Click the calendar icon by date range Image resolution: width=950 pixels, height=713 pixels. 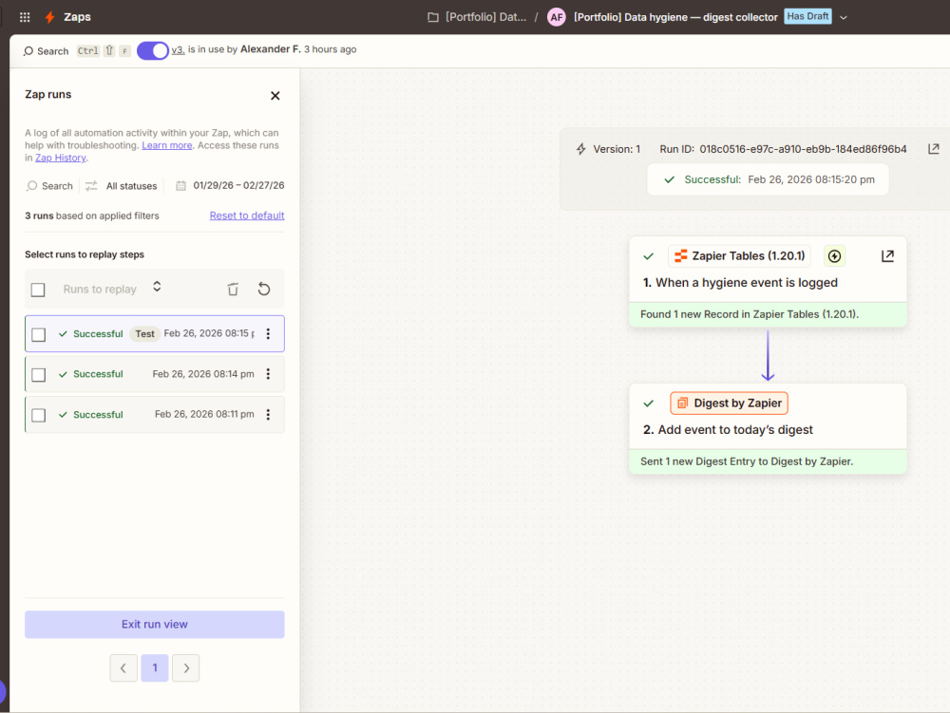coord(180,186)
